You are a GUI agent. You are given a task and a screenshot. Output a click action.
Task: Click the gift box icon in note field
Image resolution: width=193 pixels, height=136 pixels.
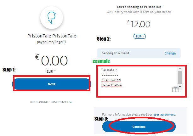pos(175,89)
